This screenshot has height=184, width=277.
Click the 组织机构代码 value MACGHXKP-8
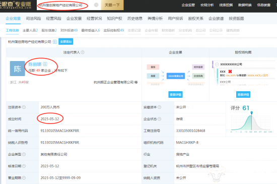[x=187, y=143]
